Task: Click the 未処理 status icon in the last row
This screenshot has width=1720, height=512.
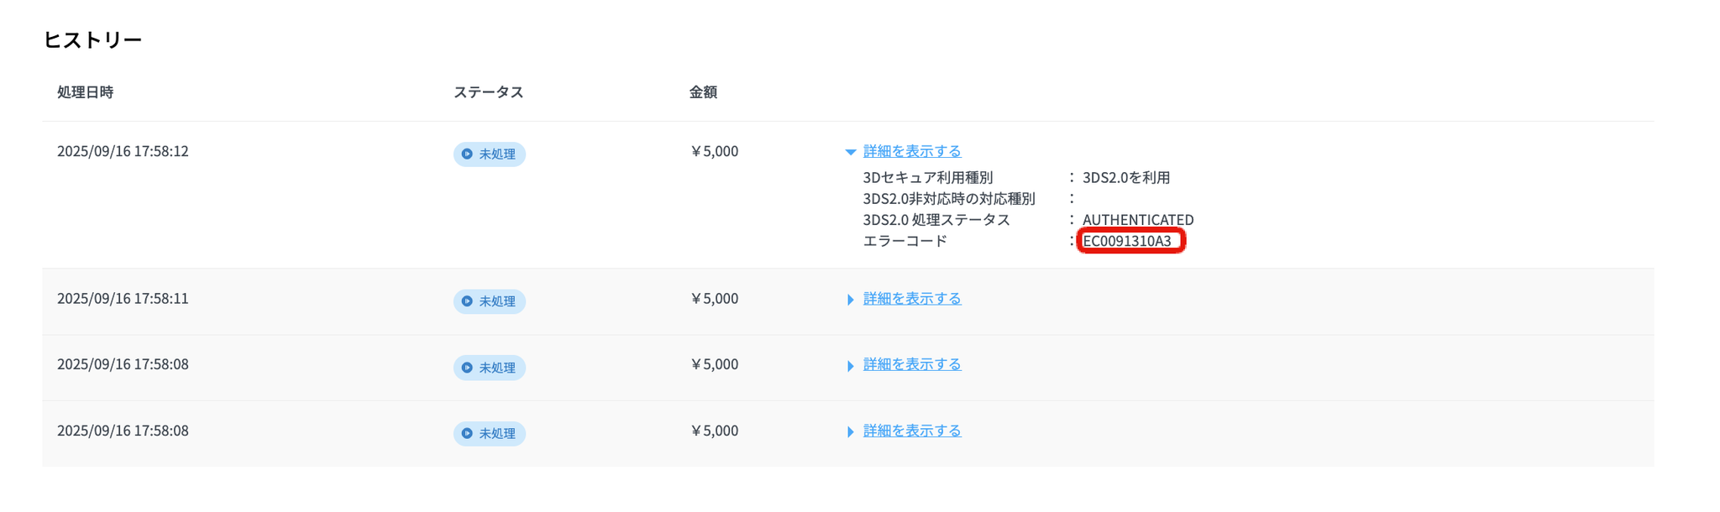Action: tap(467, 434)
